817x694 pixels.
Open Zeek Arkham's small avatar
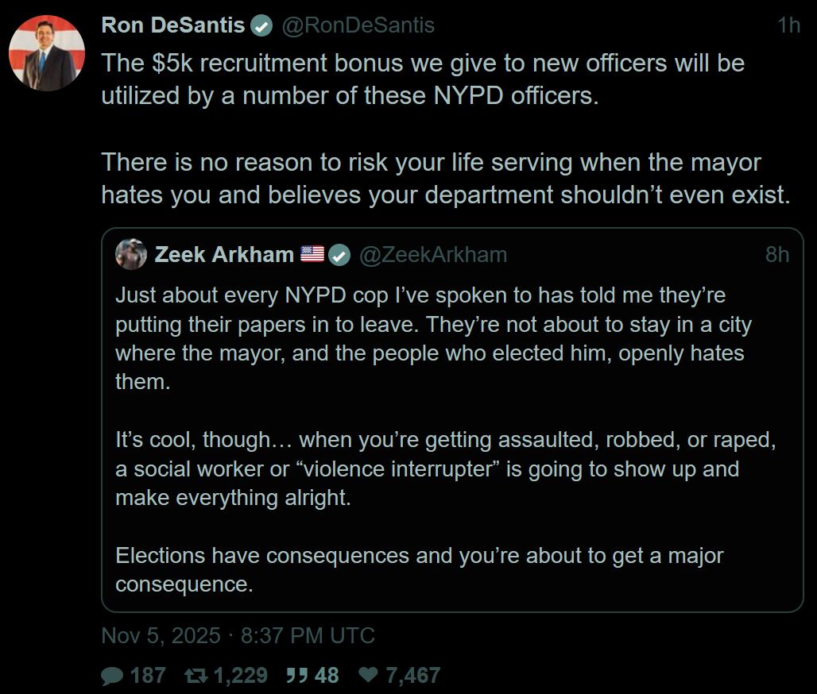[131, 254]
